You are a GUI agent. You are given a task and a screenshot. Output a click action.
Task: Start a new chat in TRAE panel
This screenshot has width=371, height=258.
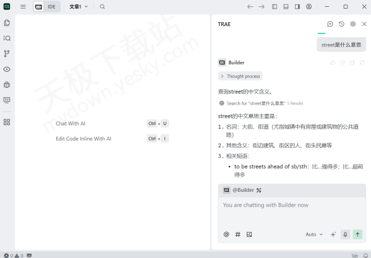pos(330,24)
